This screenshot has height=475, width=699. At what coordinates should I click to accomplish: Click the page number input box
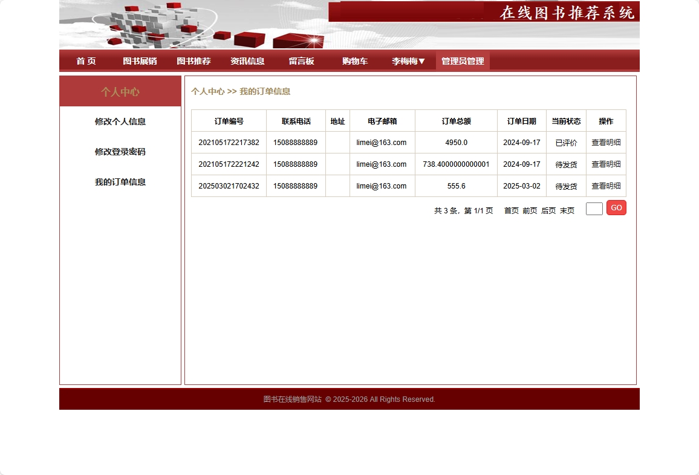tap(594, 208)
